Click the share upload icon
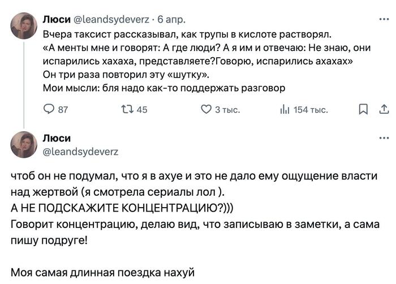Viewport: 396px width, 284px height. (383, 110)
